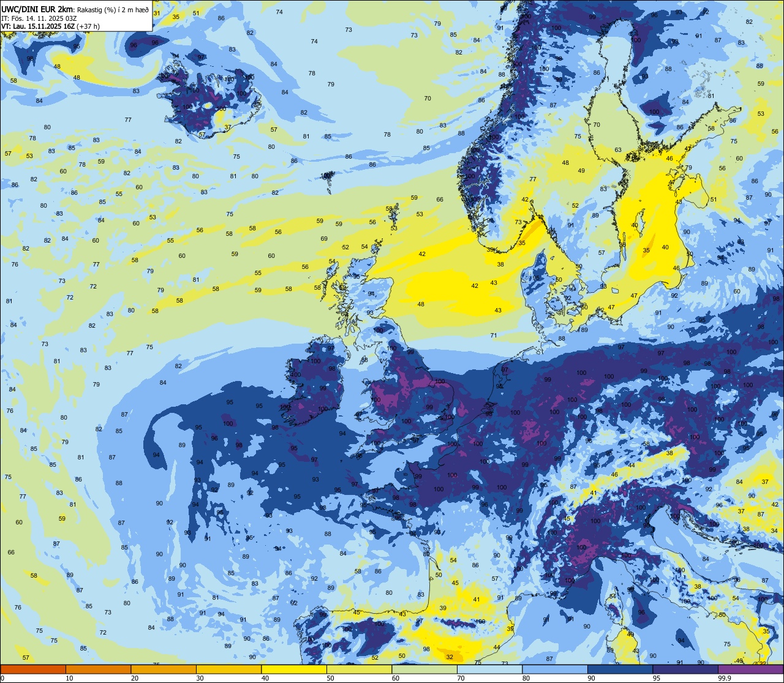The height and width of the screenshot is (683, 784).
Task: Click the legend label "60"
Action: 396,678
